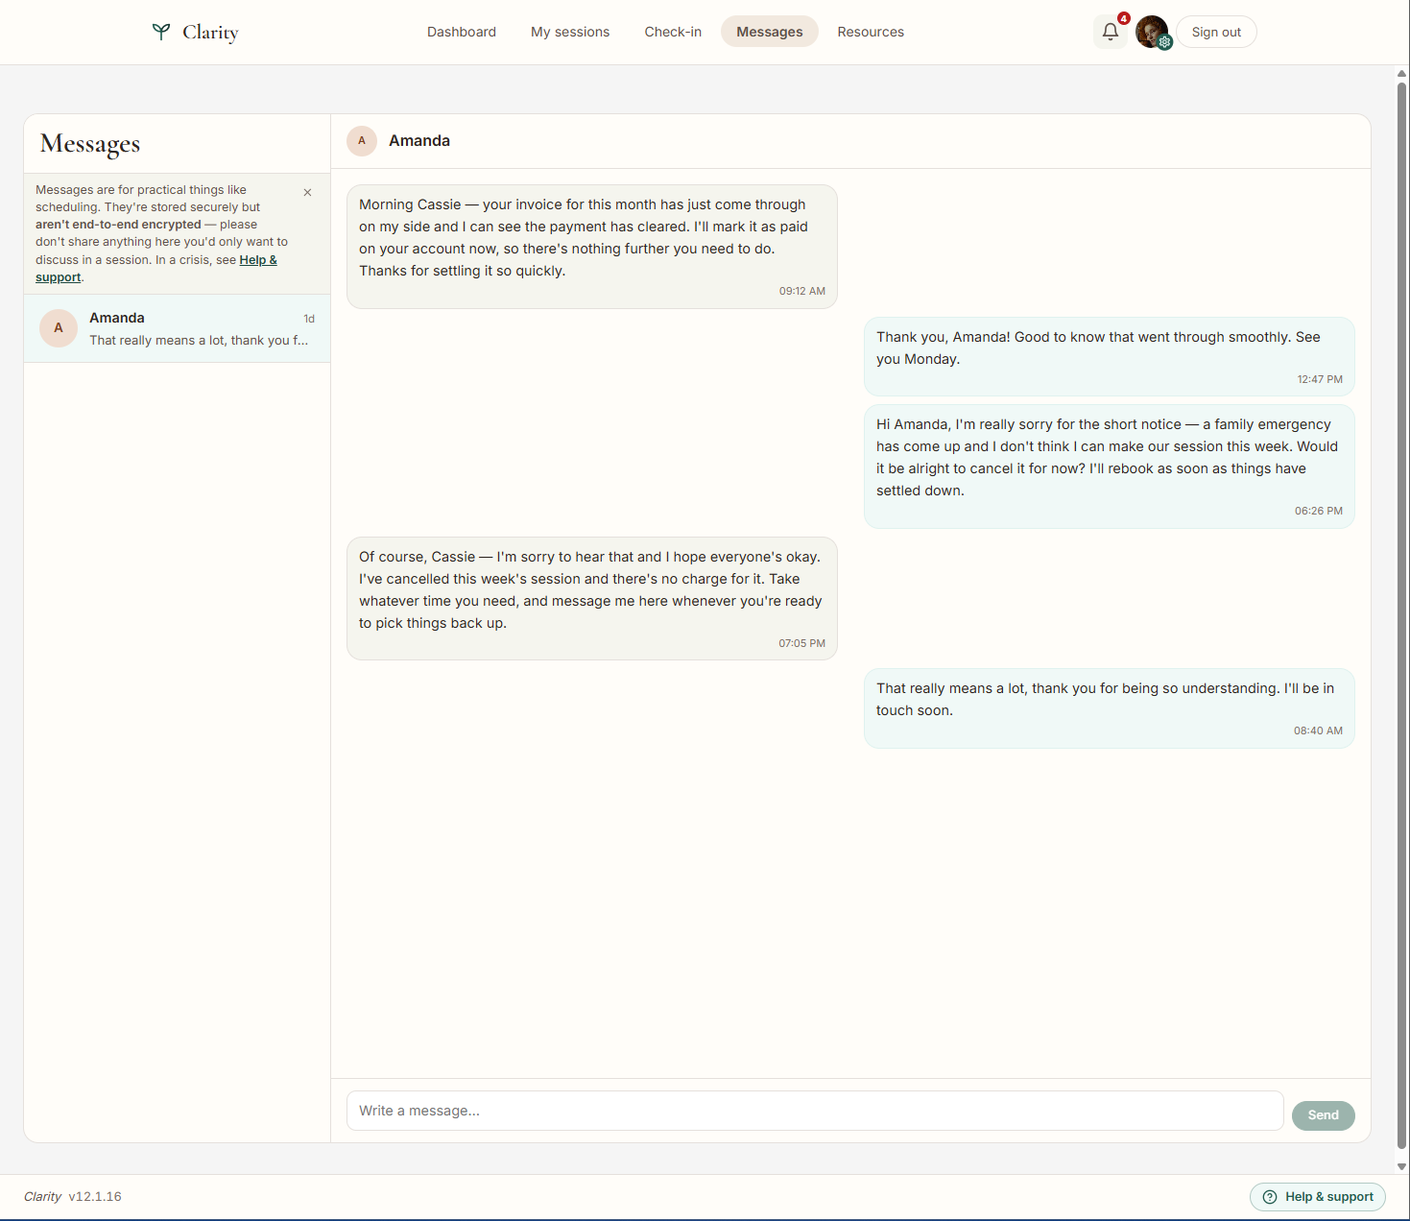
Task: Click the 'I'll be in touch soon' message
Action: point(1110,708)
